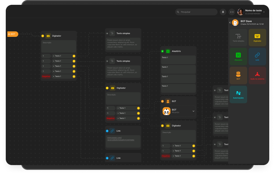This screenshot has height=175, width=275.
Task: Click the red Negativa tag in first Digitador
Action: click(46, 76)
